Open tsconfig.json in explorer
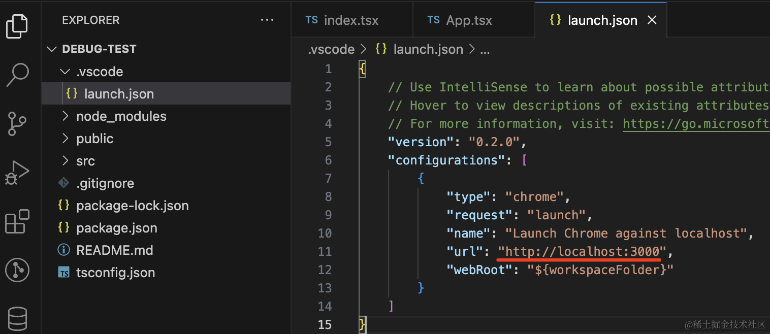This screenshot has width=770, height=334. (166, 273)
